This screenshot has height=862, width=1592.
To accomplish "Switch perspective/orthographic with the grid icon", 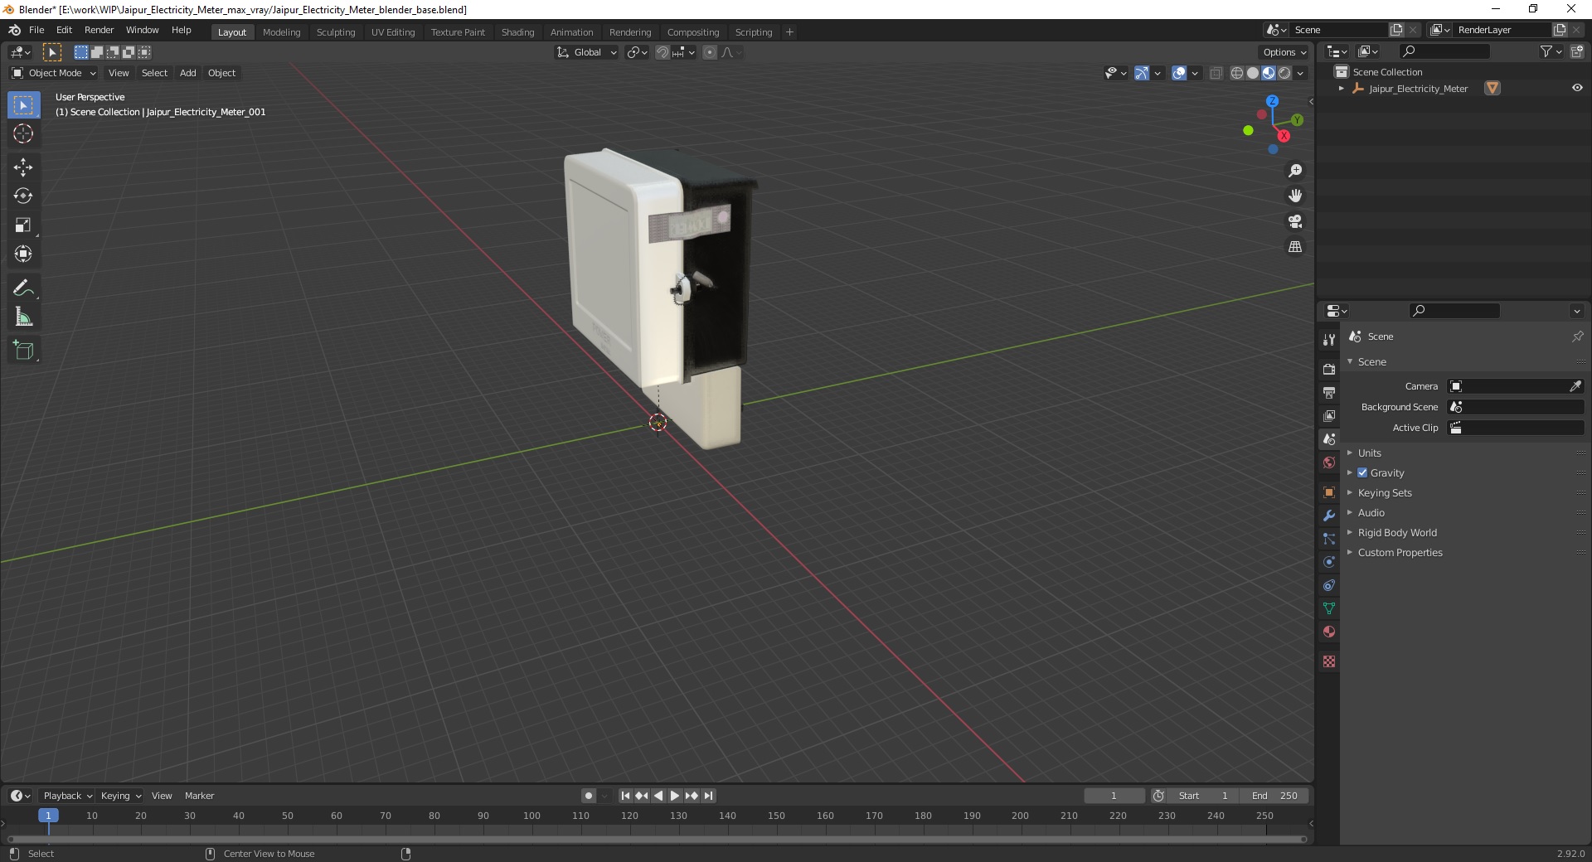I will (1295, 247).
